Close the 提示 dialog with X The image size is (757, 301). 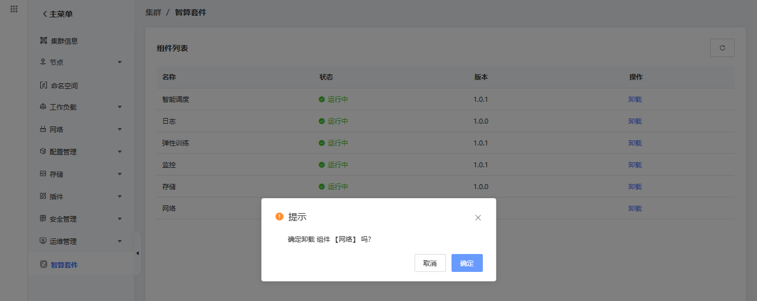click(478, 218)
